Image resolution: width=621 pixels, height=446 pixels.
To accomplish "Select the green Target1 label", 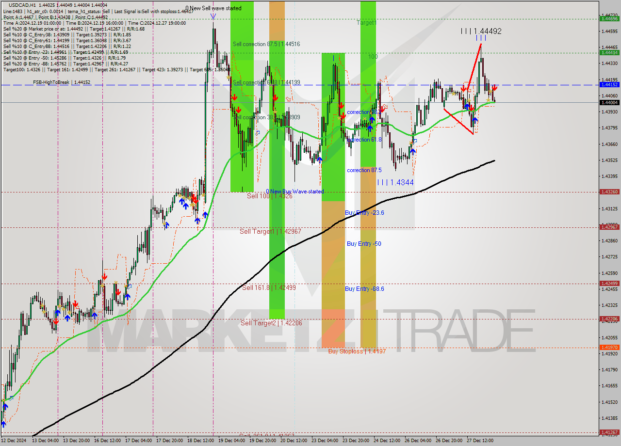I will point(366,23).
